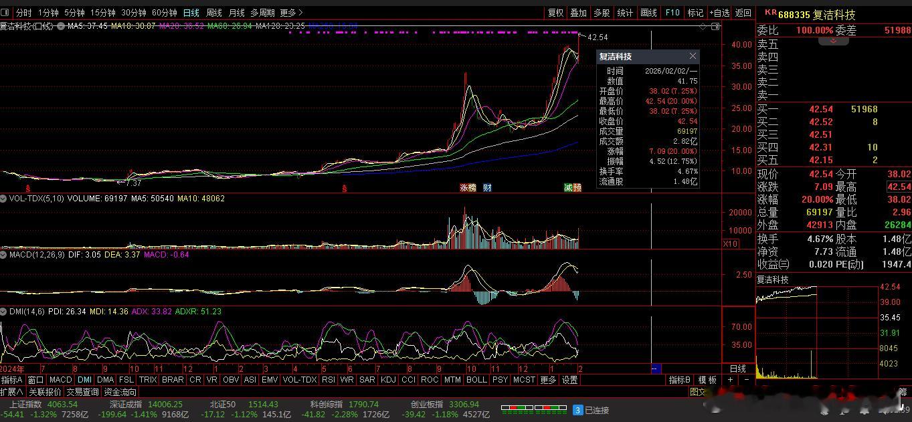Click the plus zoom button beside 模板
The width and height of the screenshot is (912, 422).
(x=731, y=380)
